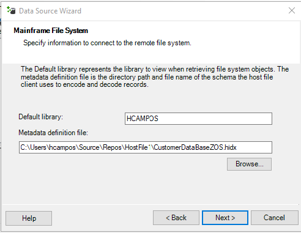Open the Browse... file picker
This screenshot has height=233, width=301.
(x=249, y=164)
